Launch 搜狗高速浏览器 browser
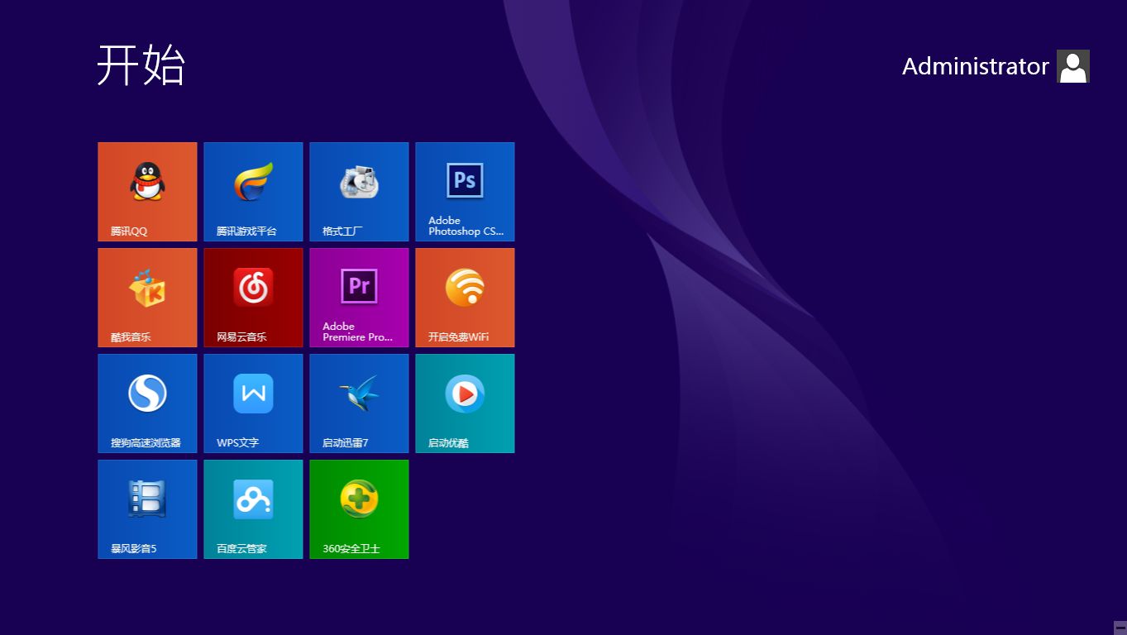The image size is (1127, 635). point(146,403)
